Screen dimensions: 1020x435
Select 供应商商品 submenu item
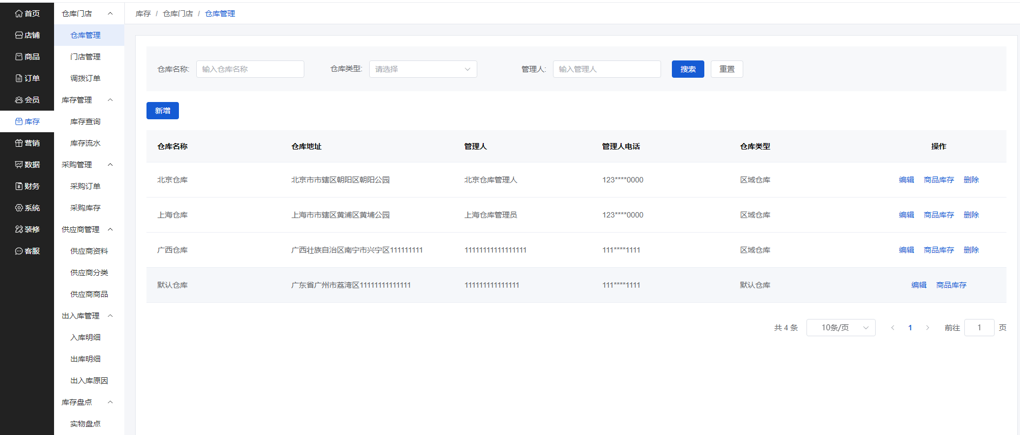(x=89, y=294)
